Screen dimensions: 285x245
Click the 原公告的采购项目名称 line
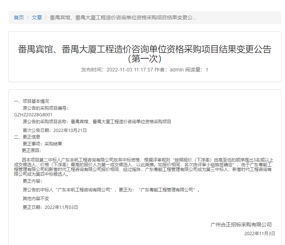97,121
